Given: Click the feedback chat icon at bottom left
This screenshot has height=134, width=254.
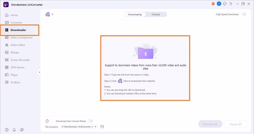Looking at the screenshot, I should 22,130.
